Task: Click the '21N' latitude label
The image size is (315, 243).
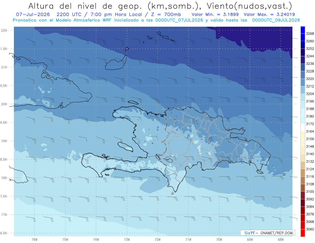Action: click(4, 67)
